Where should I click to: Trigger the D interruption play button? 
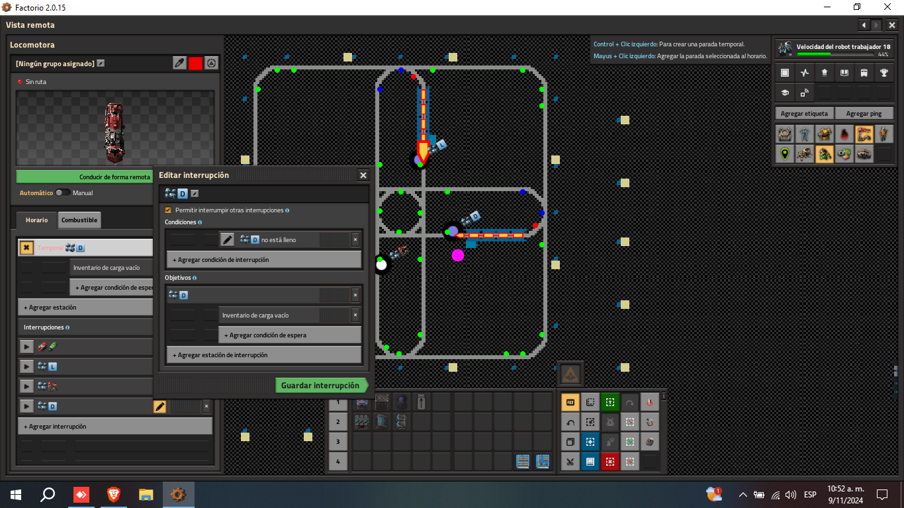coord(26,406)
